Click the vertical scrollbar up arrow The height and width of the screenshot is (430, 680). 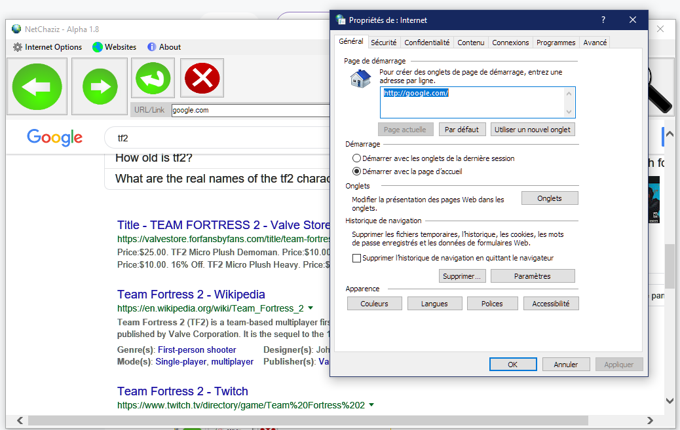point(670,134)
